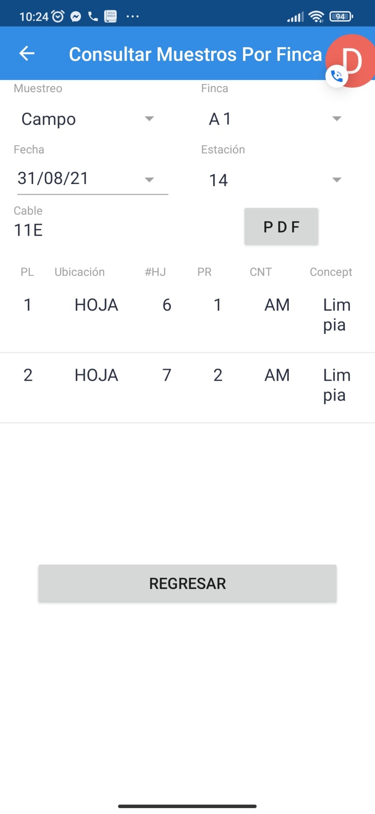Select the first row with HOJA 6
Image resolution: width=375 pixels, height=814 pixels.
coord(187,315)
